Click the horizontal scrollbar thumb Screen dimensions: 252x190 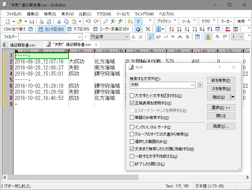[73, 177]
